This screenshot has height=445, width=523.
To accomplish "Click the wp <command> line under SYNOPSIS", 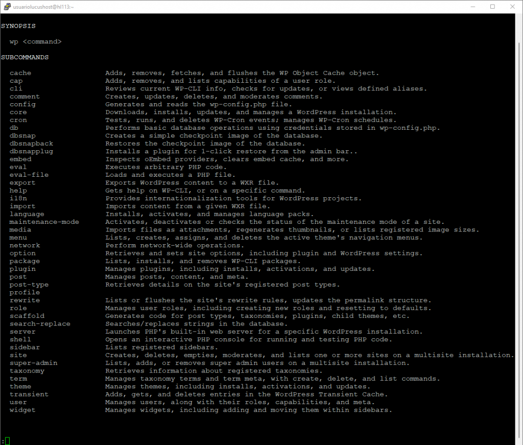I will pos(36,41).
